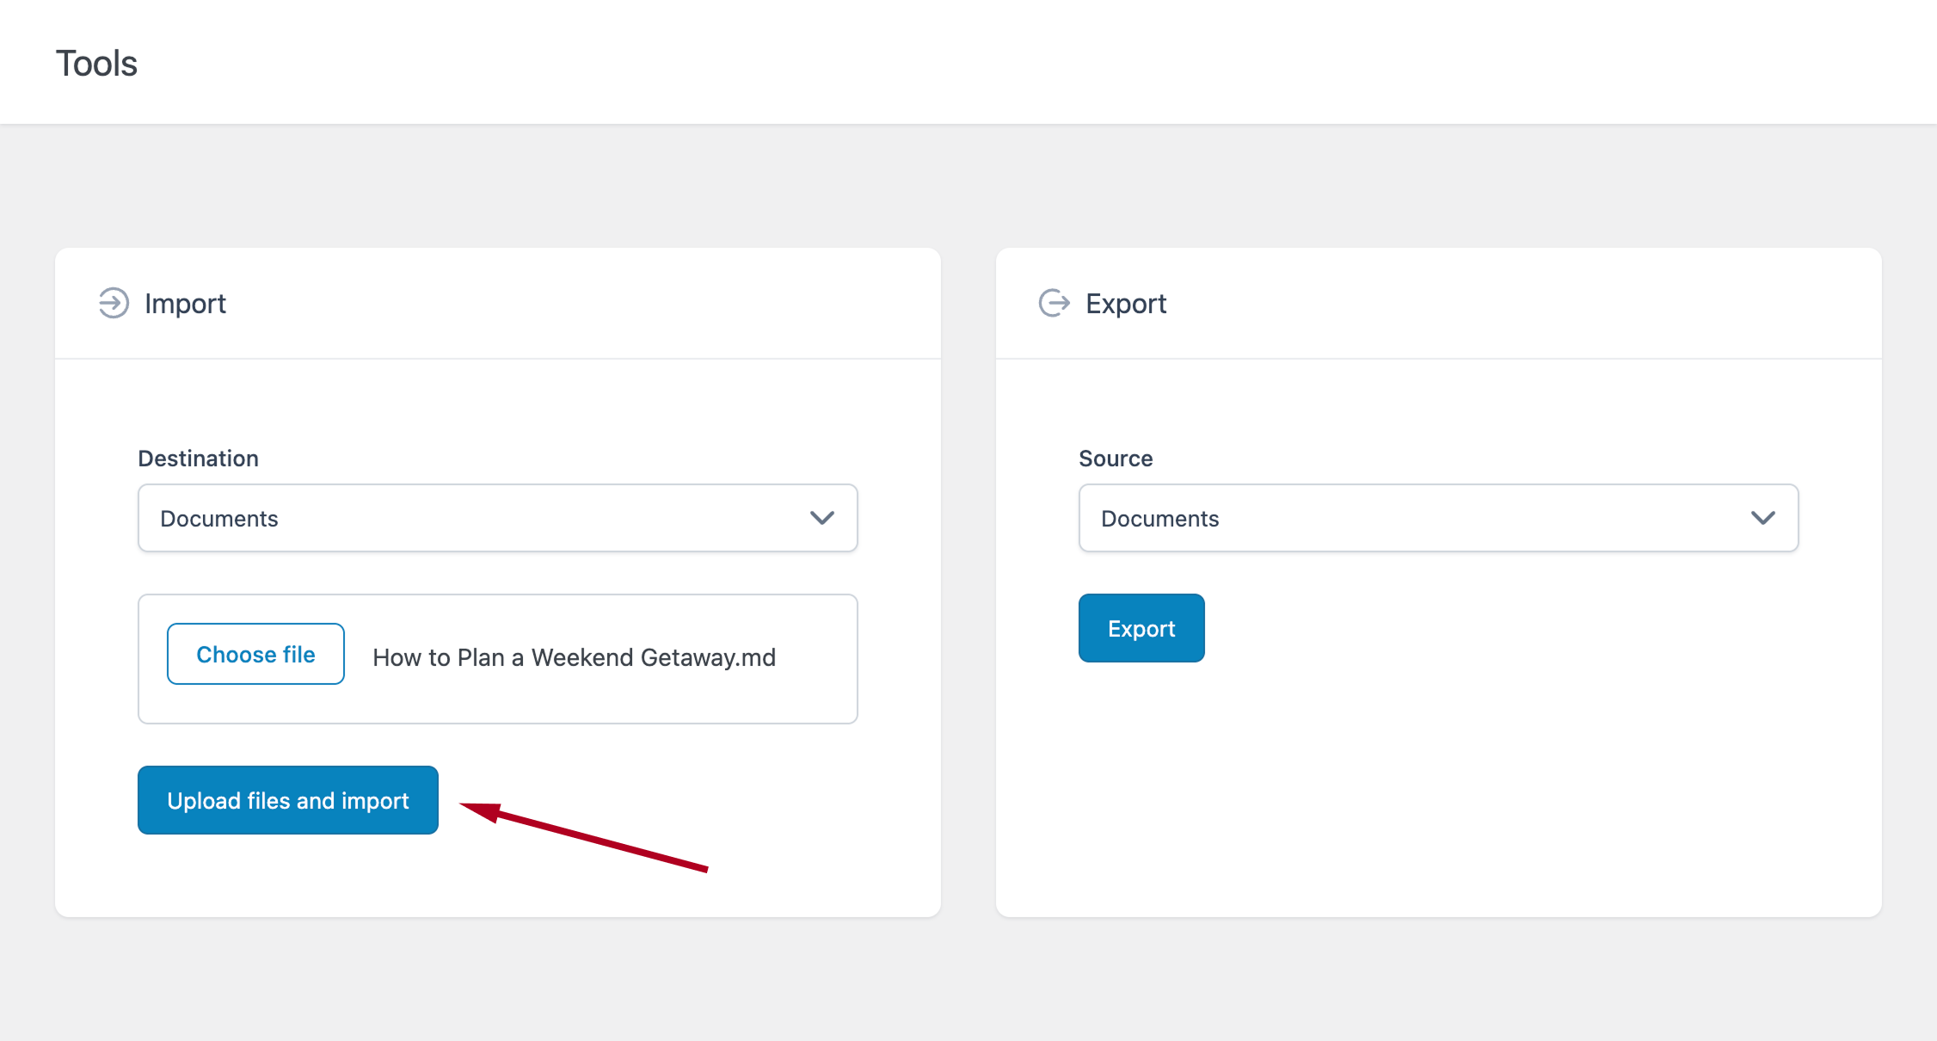
Task: Click the filename How to Plan a Weekend Getaway.md
Action: [574, 656]
